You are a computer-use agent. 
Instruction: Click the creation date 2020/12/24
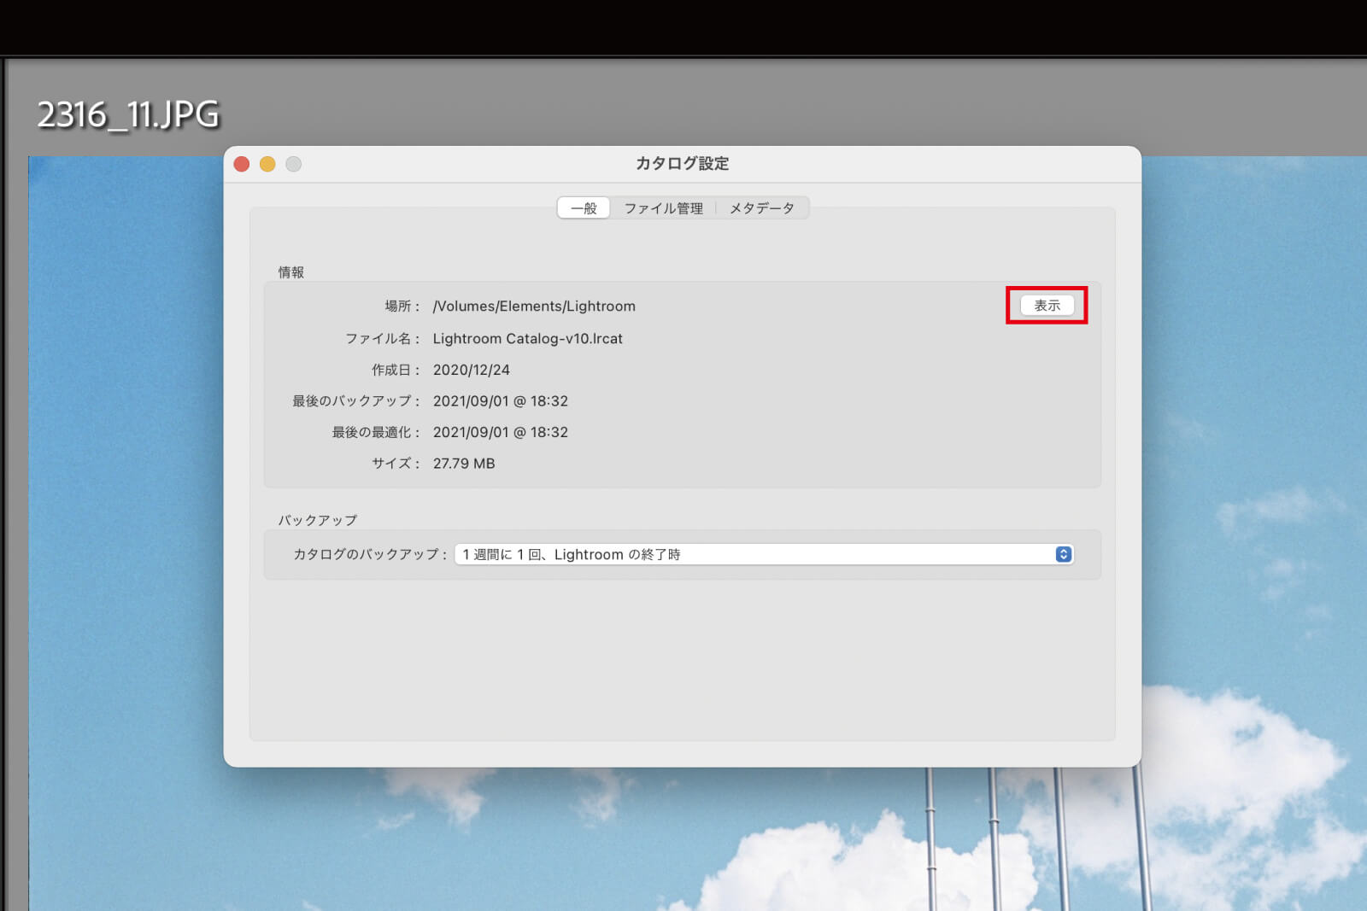click(x=471, y=370)
